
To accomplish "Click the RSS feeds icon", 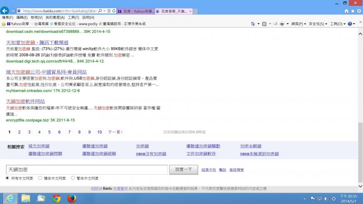I will 264,24.
